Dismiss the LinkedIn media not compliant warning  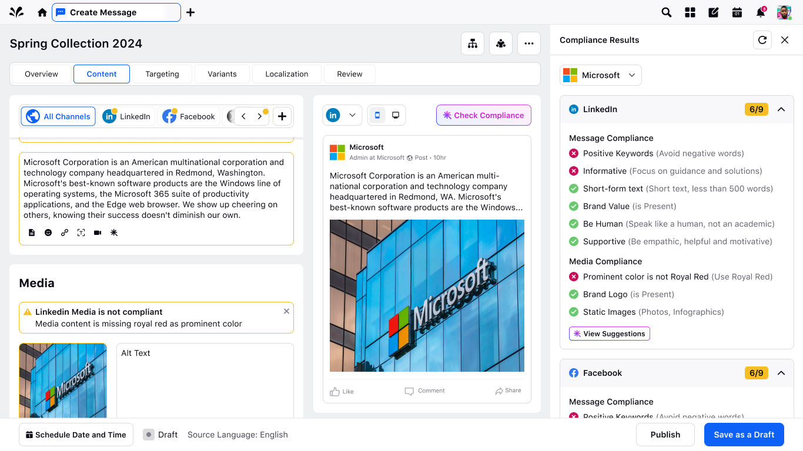(286, 311)
